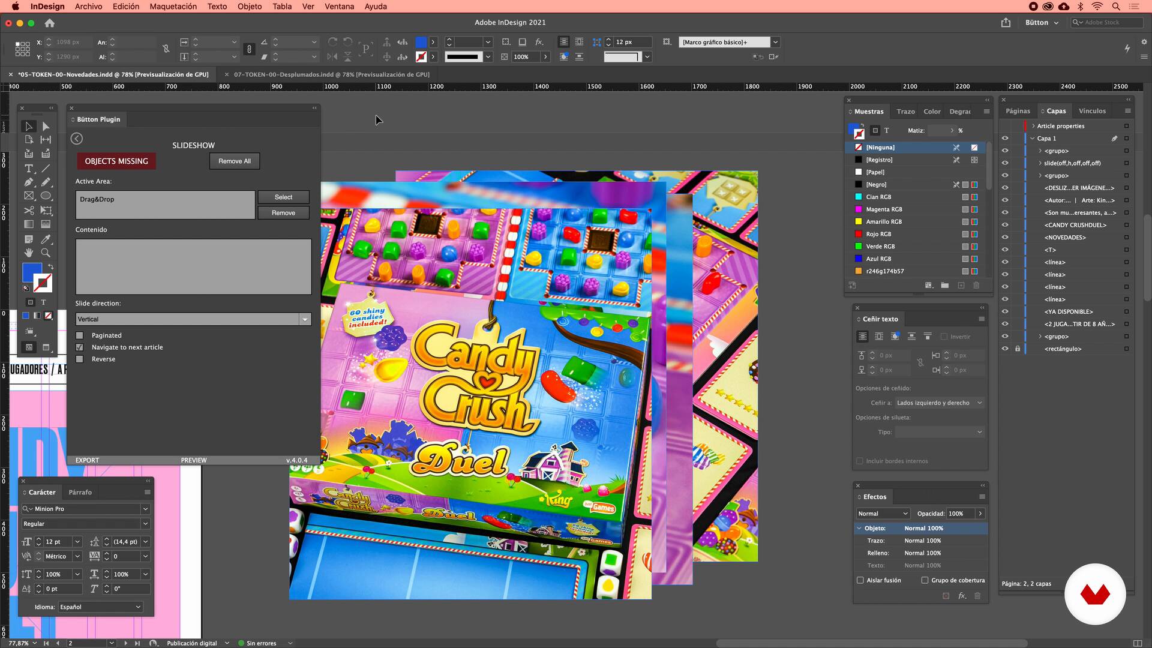Toggle visibility of <NOVEDADES> layer
1152x648 pixels.
1005,238
